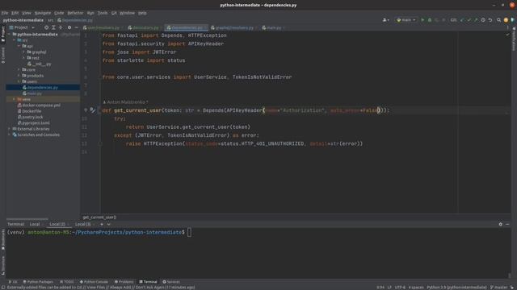Open the main run configuration dropdown
The width and height of the screenshot is (517, 290).
tap(406, 20)
